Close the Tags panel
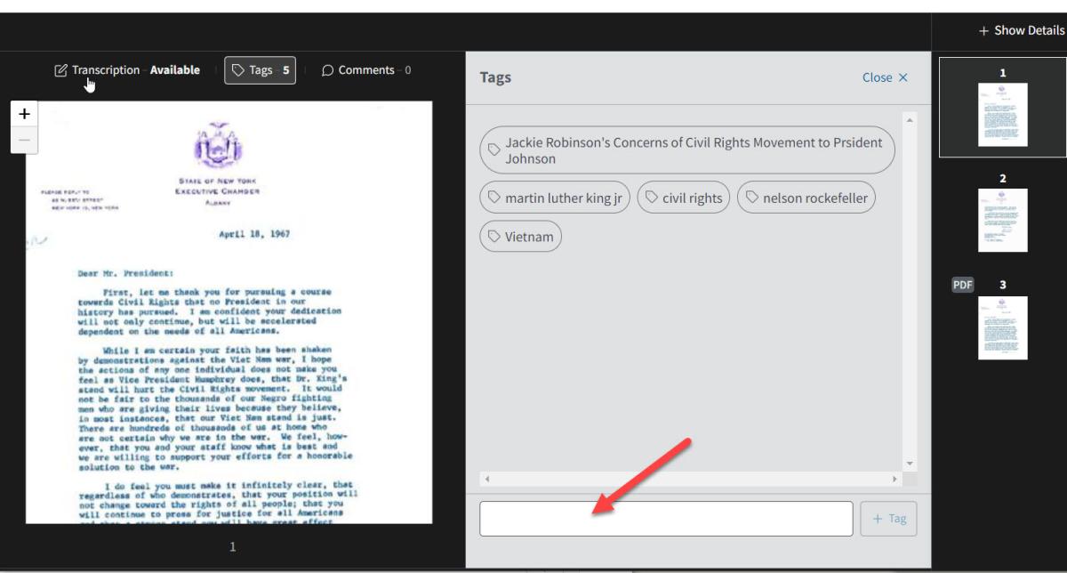 [884, 77]
